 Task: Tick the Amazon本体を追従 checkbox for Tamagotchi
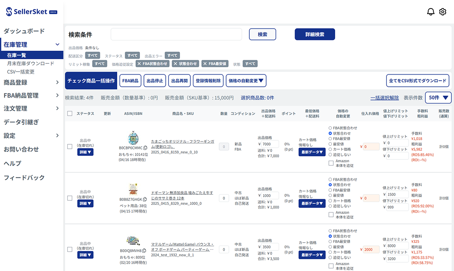point(331,163)
